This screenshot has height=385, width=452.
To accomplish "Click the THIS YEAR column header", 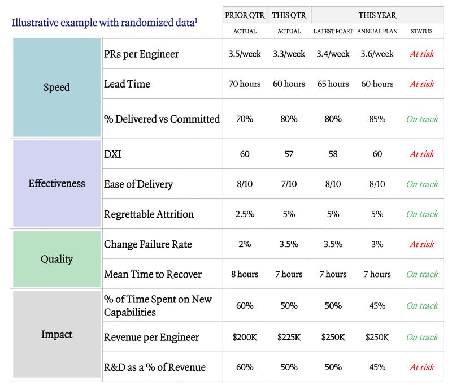I will [x=377, y=15].
